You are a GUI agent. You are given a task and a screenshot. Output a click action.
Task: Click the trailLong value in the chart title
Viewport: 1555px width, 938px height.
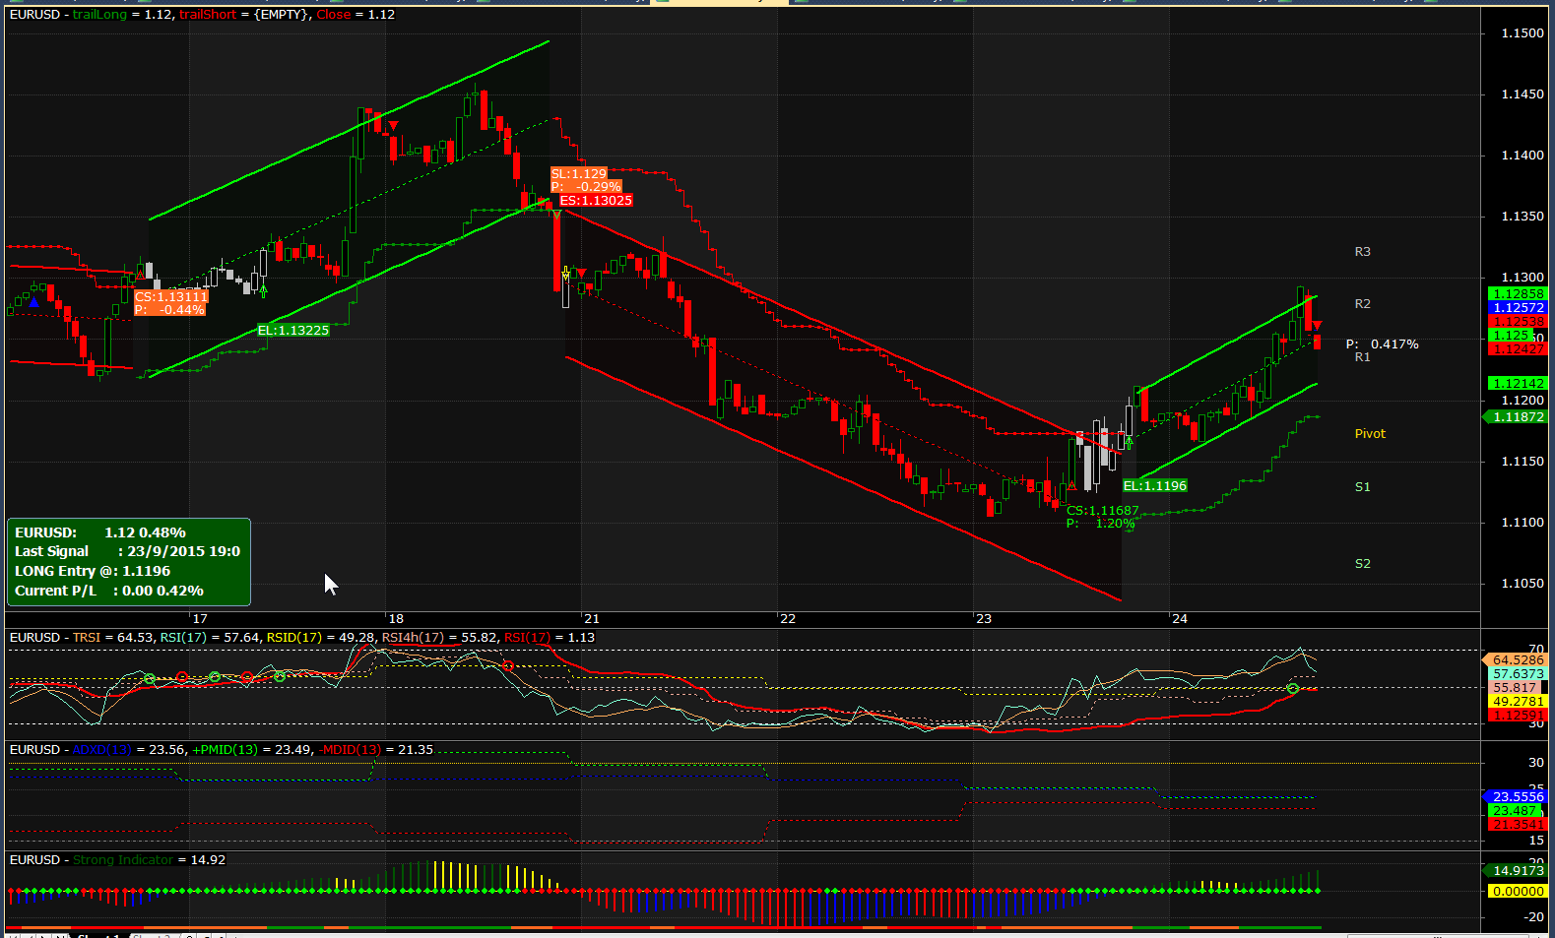click(x=122, y=14)
